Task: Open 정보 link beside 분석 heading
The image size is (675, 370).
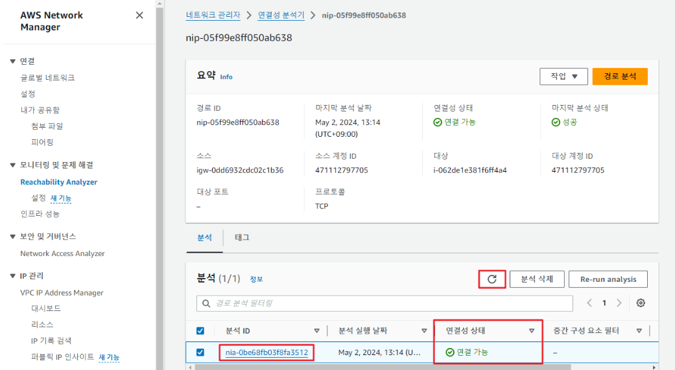Action: click(x=257, y=279)
